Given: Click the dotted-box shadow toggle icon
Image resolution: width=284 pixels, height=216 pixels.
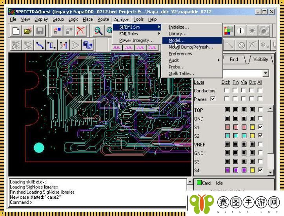Looking at the screenshot, I should 264,31.
